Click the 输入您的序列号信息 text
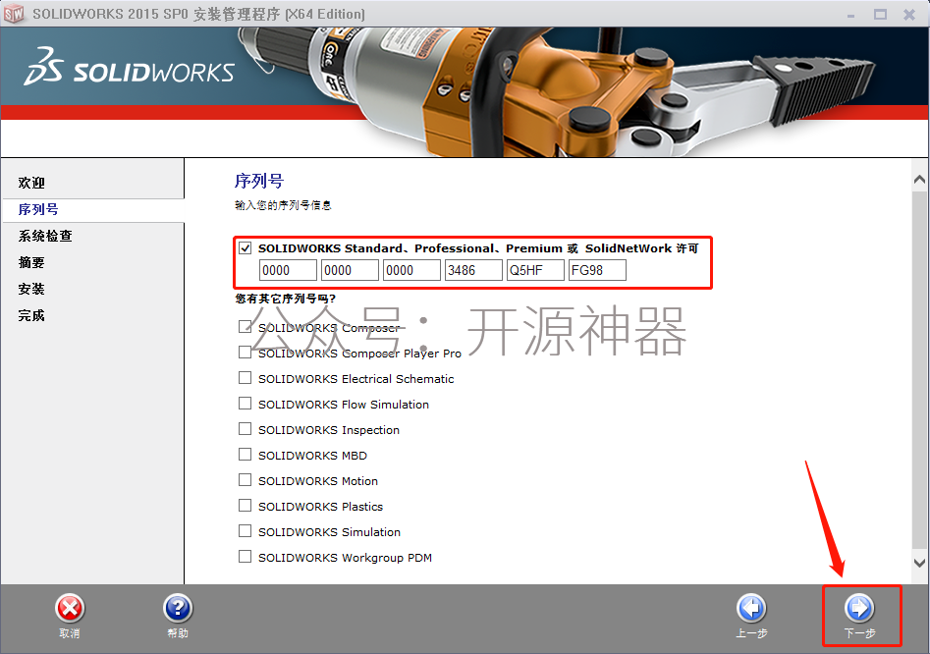The width and height of the screenshot is (930, 654). coord(283,205)
